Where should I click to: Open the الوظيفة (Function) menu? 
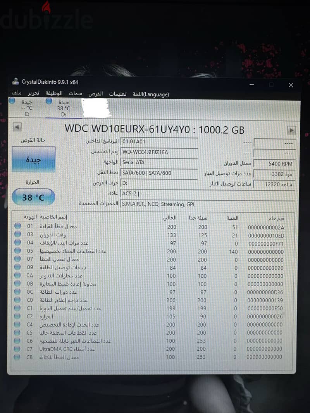click(x=54, y=93)
